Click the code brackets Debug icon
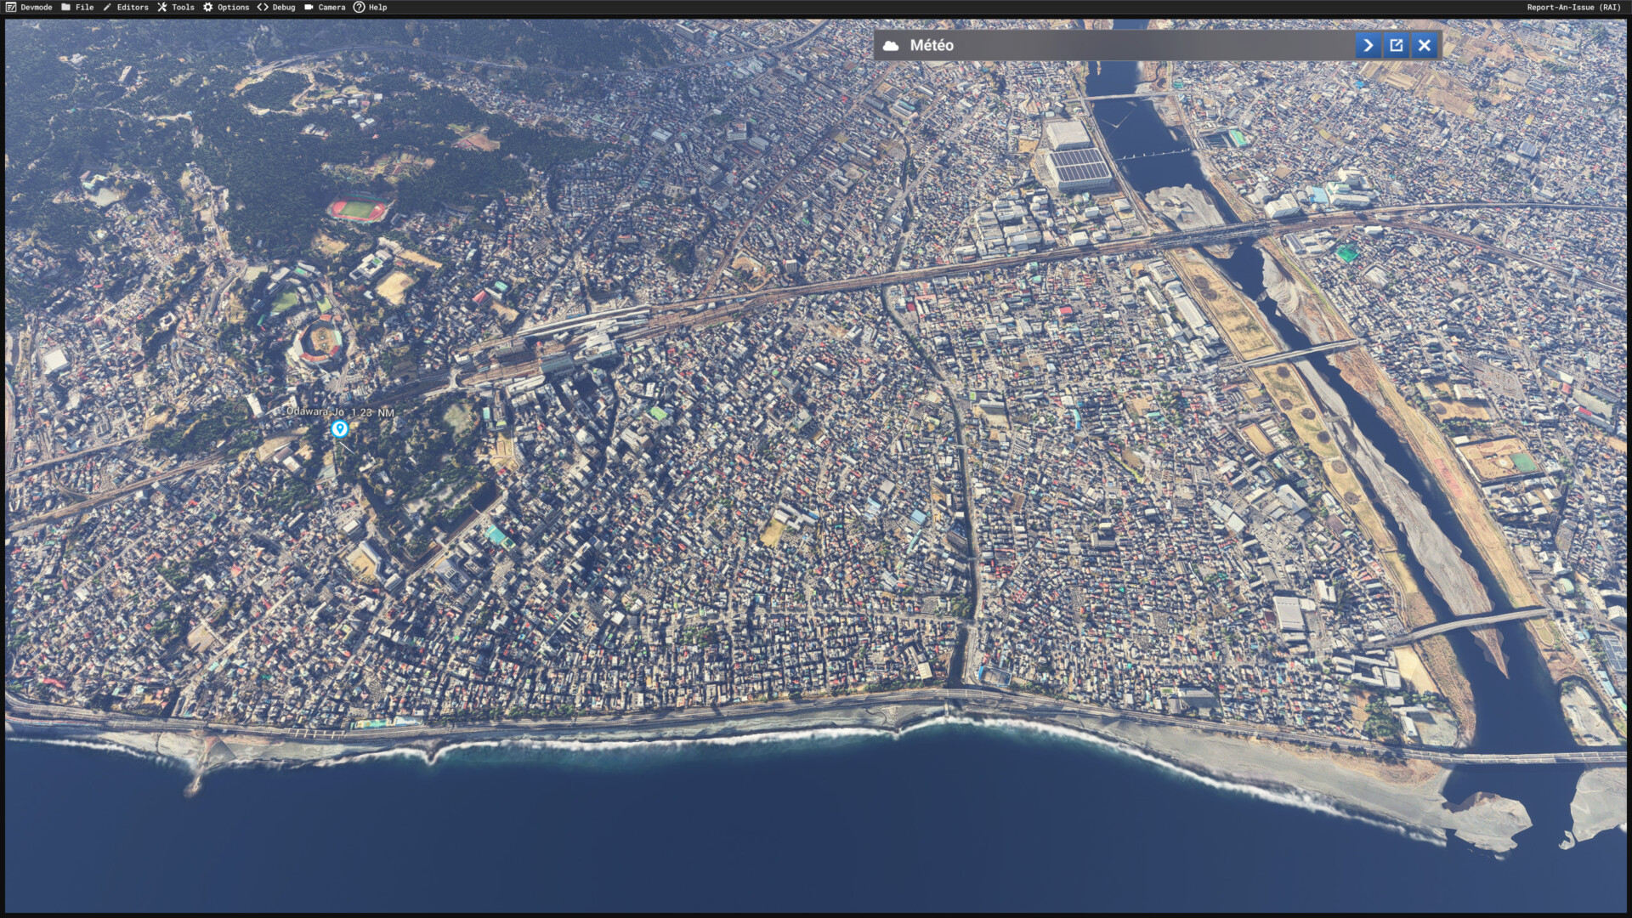 (263, 7)
